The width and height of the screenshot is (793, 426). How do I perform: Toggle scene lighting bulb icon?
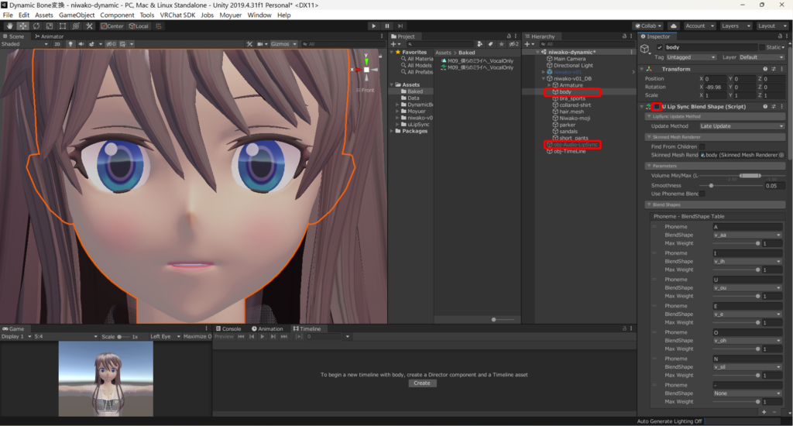[x=70, y=44]
